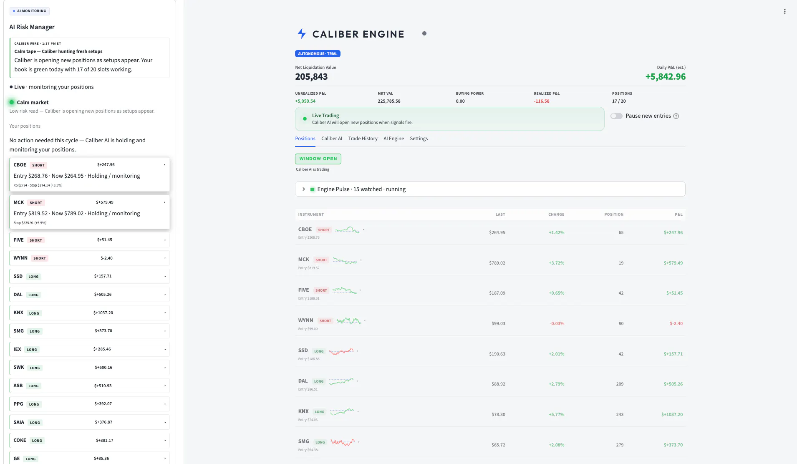The image size is (797, 464).
Task: Click the FIVE sparkline chart in the table
Action: coord(345,290)
